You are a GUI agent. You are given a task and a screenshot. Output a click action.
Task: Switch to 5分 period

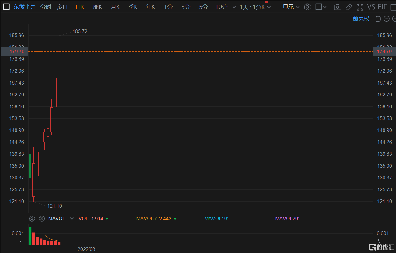tap(203, 7)
